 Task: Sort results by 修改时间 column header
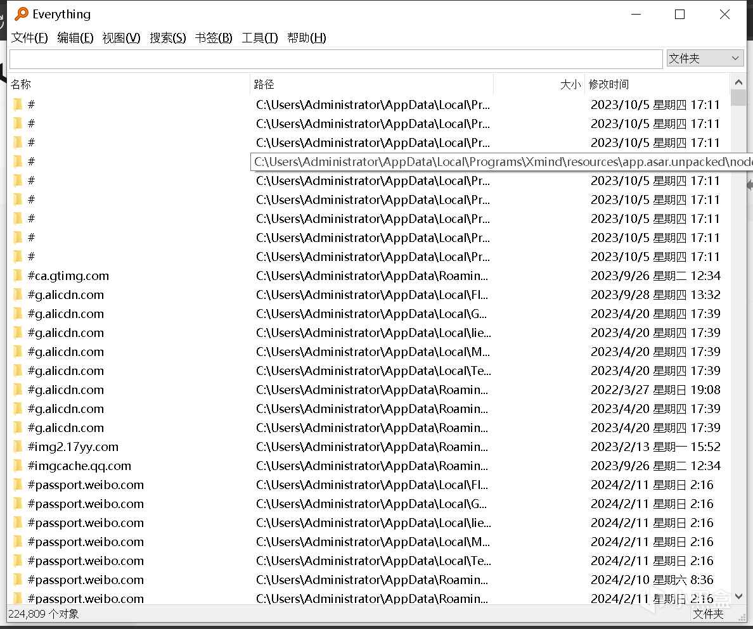click(657, 84)
